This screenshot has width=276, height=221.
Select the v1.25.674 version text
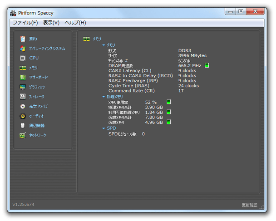pos(23,205)
